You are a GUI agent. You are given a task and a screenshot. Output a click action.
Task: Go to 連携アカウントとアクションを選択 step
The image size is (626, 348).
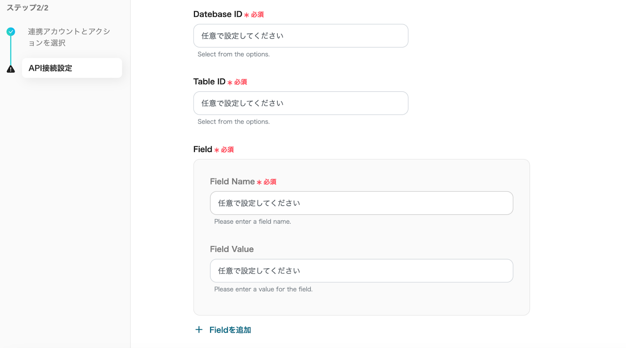tap(69, 37)
